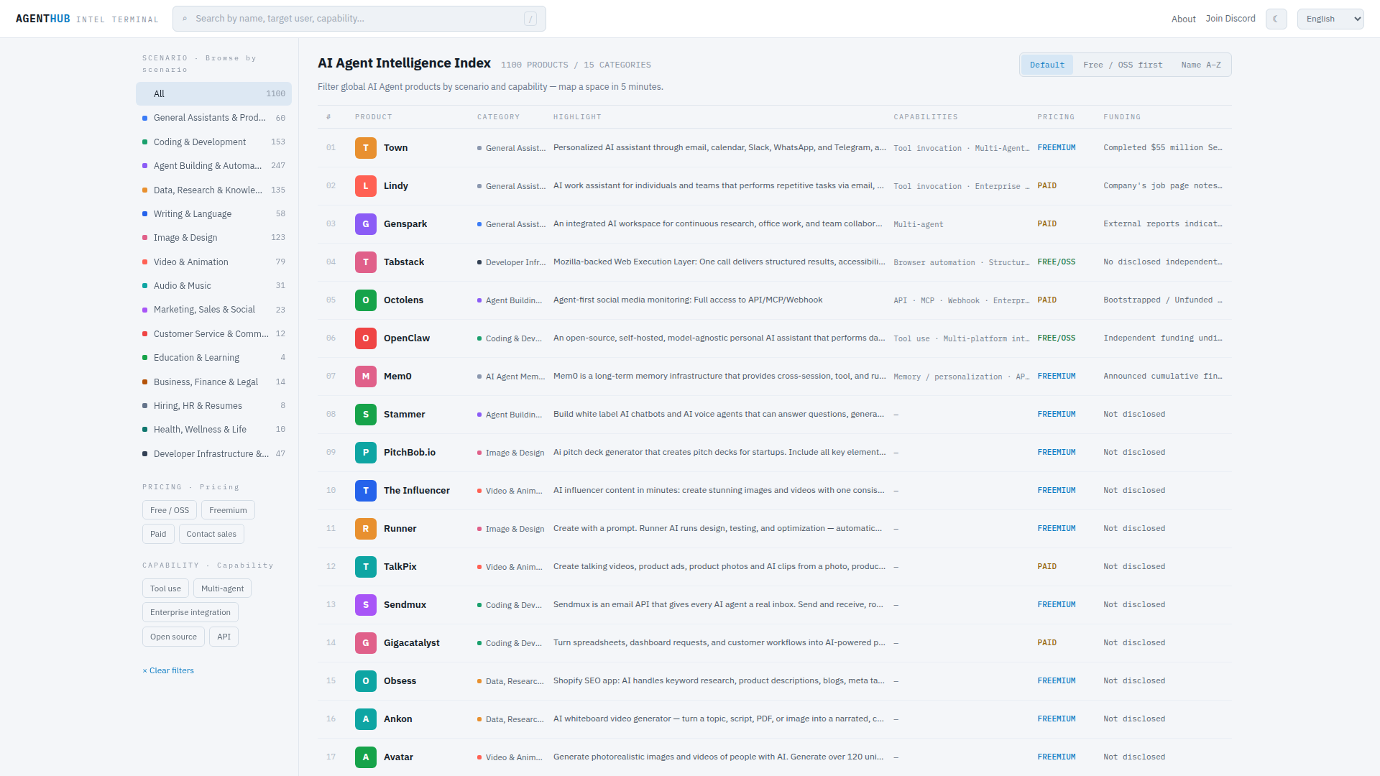The height and width of the screenshot is (776, 1380).
Task: Toggle the Tool use capability filter
Action: (165, 588)
